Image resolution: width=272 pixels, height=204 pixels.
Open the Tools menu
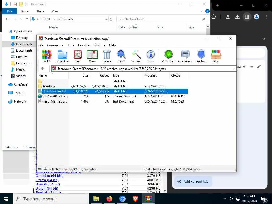[x=71, y=45]
